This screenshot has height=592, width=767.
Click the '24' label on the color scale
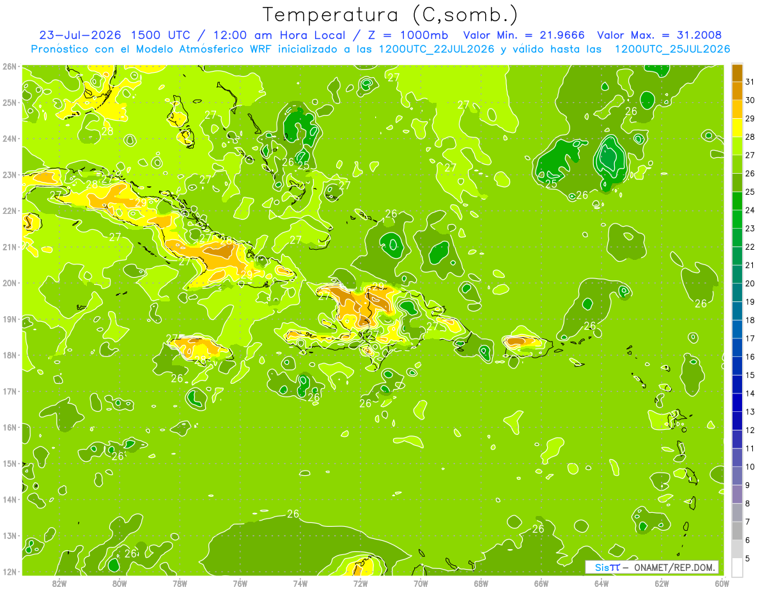pyautogui.click(x=750, y=210)
